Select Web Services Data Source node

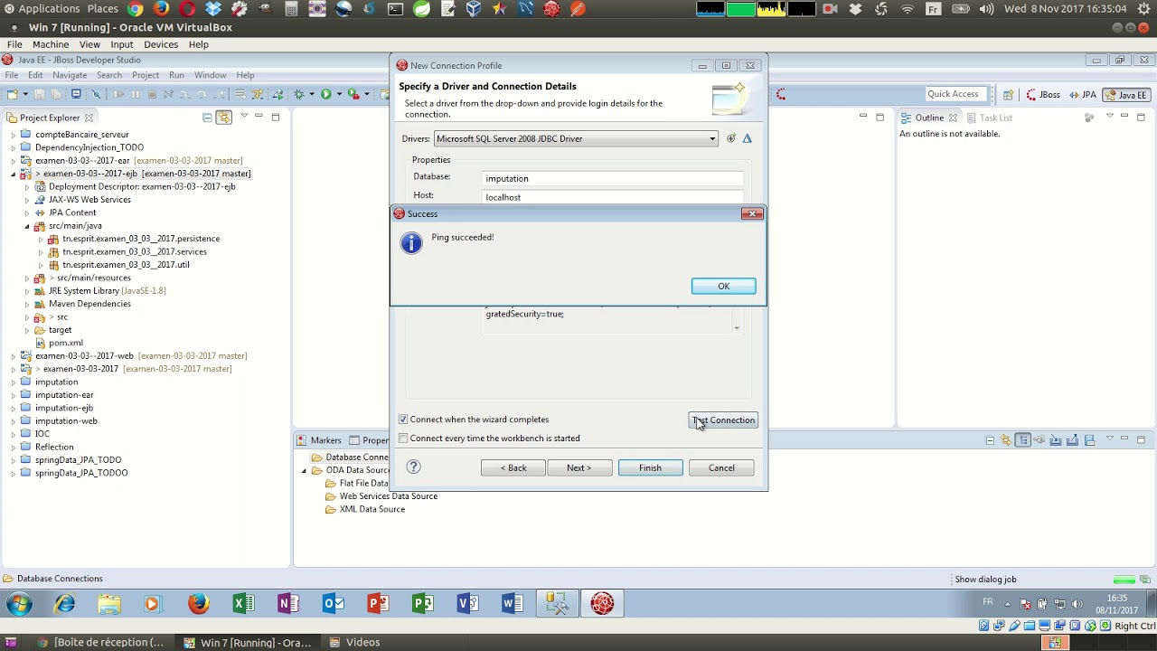tap(388, 496)
